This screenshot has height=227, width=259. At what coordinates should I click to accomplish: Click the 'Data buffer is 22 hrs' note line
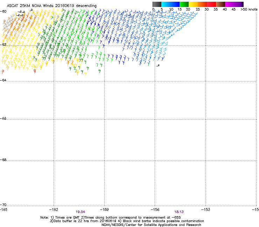pos(127,221)
